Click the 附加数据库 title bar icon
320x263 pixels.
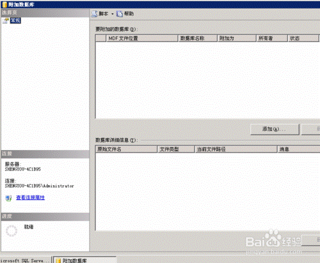click(x=4, y=4)
